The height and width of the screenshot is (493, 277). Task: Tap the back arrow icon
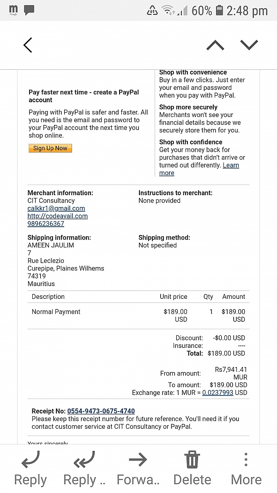(x=28, y=45)
